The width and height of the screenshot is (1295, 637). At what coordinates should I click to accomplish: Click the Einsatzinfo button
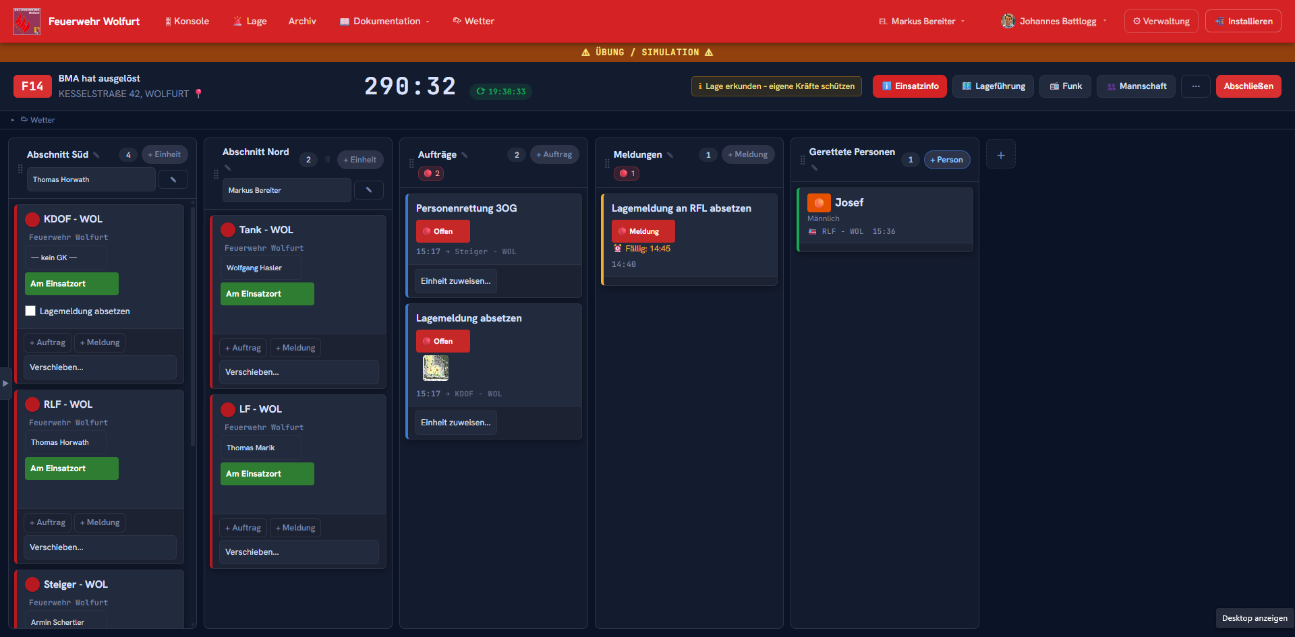click(910, 86)
